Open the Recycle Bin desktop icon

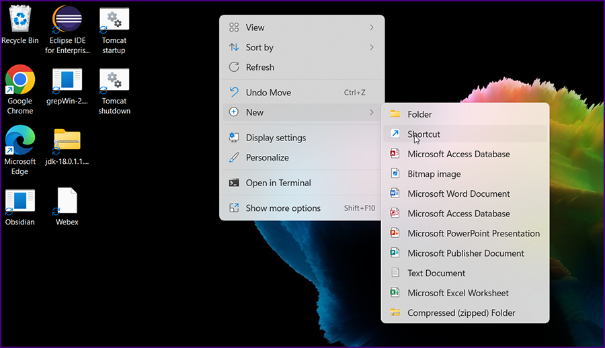click(19, 20)
